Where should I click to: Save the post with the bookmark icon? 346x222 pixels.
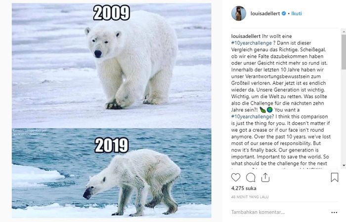(335, 177)
